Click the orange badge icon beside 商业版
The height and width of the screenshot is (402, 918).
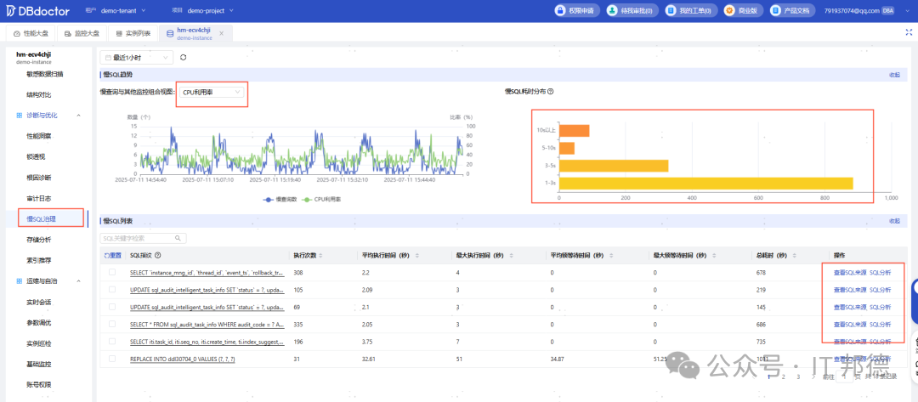coord(729,10)
